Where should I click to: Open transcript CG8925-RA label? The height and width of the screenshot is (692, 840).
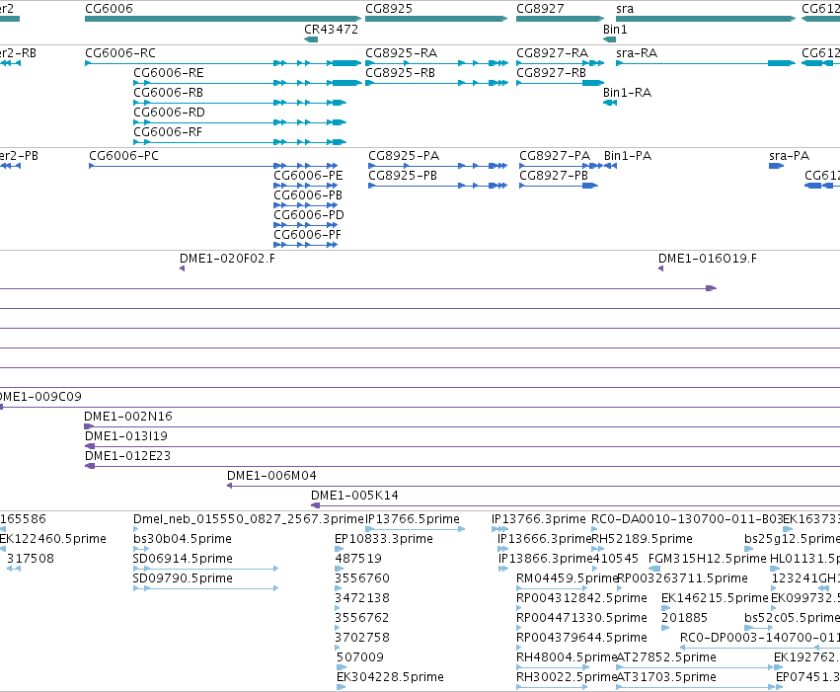click(402, 53)
